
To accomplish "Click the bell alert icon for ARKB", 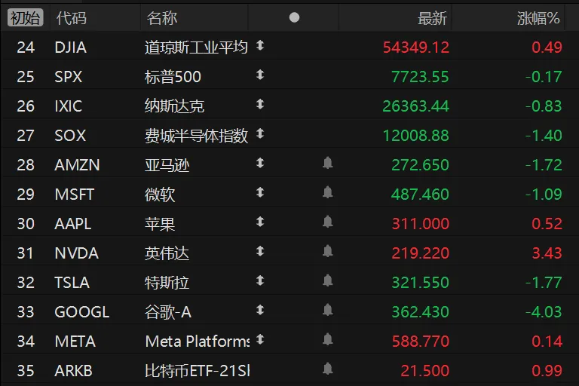I will (327, 369).
